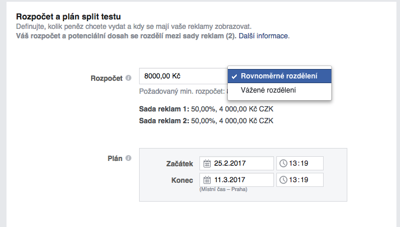
Task: Open the calendar icon in Konec row
Action: click(207, 180)
